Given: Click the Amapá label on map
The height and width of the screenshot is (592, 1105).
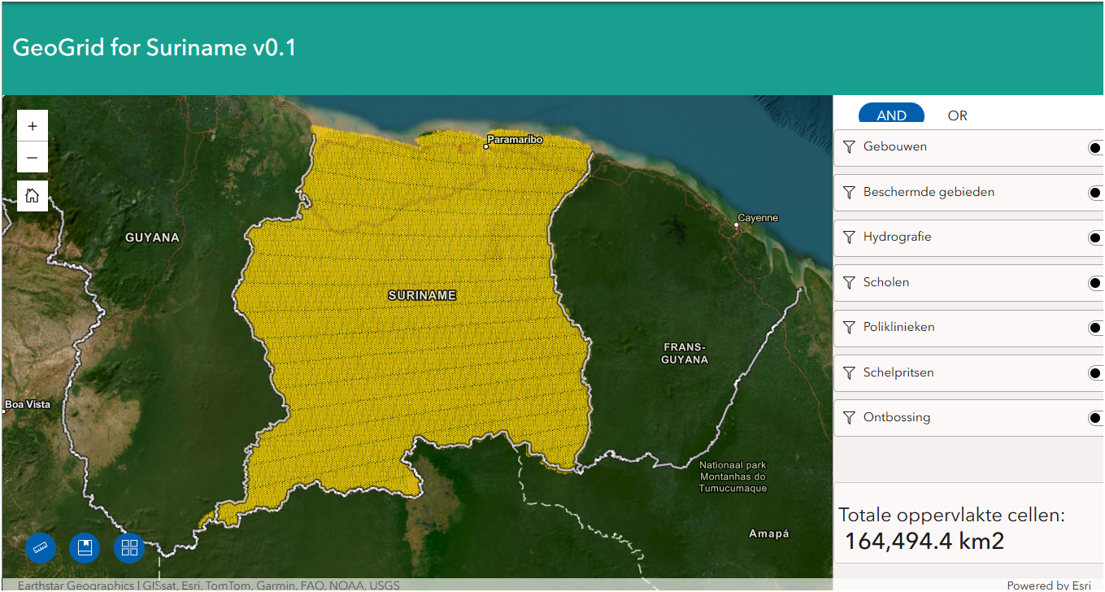Looking at the screenshot, I should point(769,533).
